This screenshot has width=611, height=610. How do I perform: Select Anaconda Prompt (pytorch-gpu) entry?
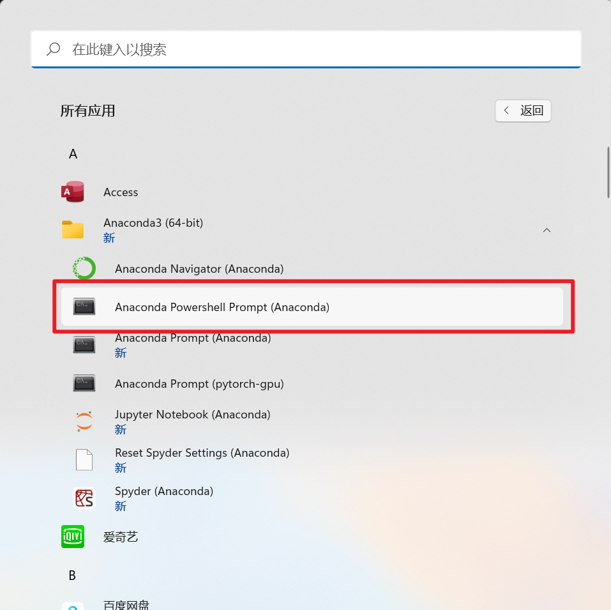pyautogui.click(x=312, y=383)
